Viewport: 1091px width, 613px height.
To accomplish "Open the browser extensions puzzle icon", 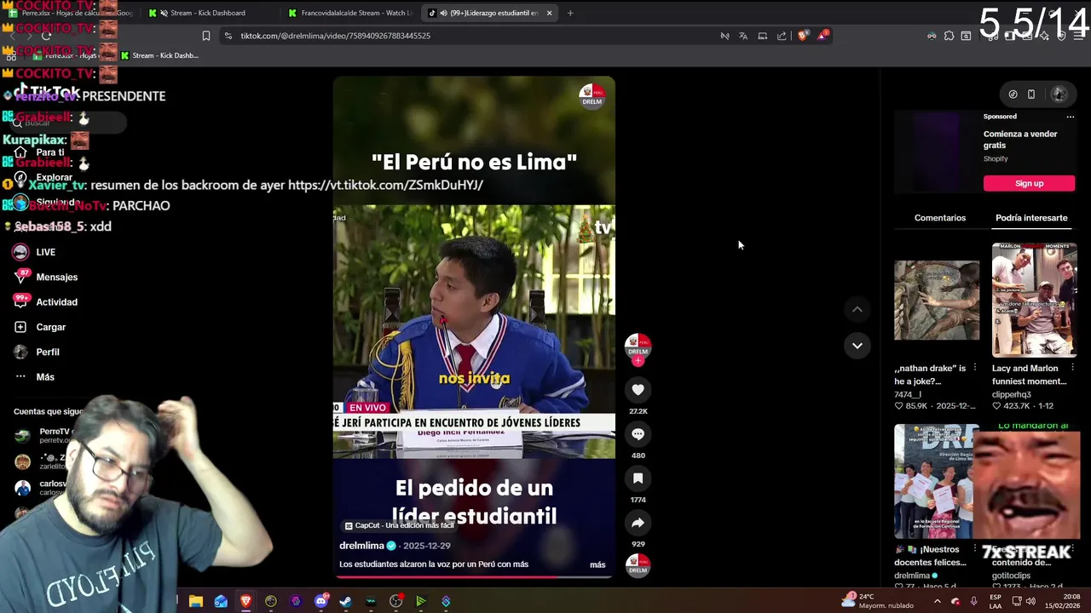I will point(949,36).
